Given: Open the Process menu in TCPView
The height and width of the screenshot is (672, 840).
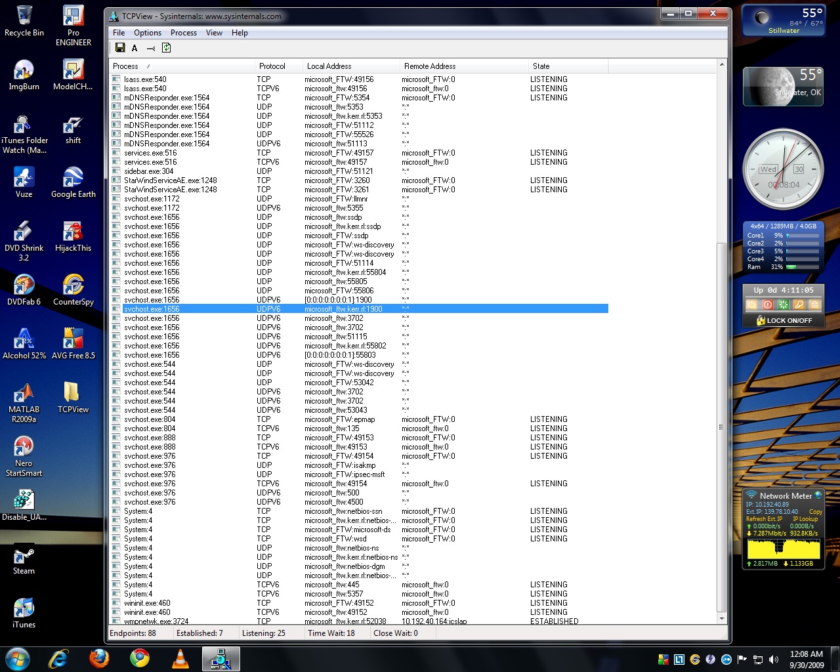Looking at the screenshot, I should (184, 33).
